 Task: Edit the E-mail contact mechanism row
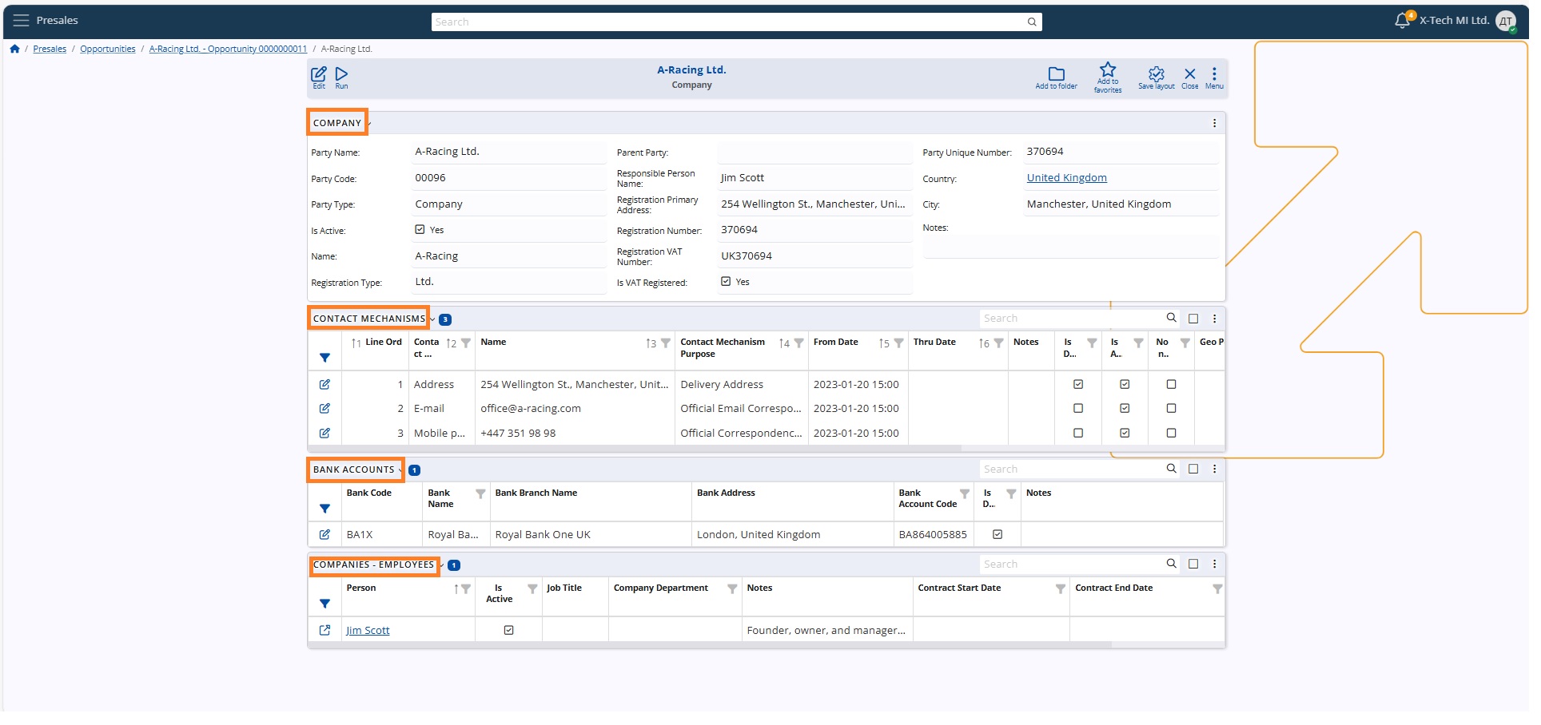pyautogui.click(x=325, y=409)
